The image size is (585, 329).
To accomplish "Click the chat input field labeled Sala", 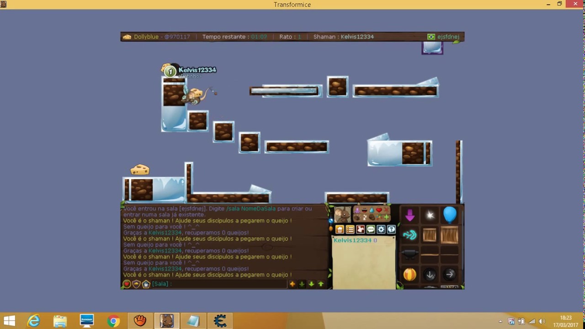I will pyautogui.click(x=219, y=284).
